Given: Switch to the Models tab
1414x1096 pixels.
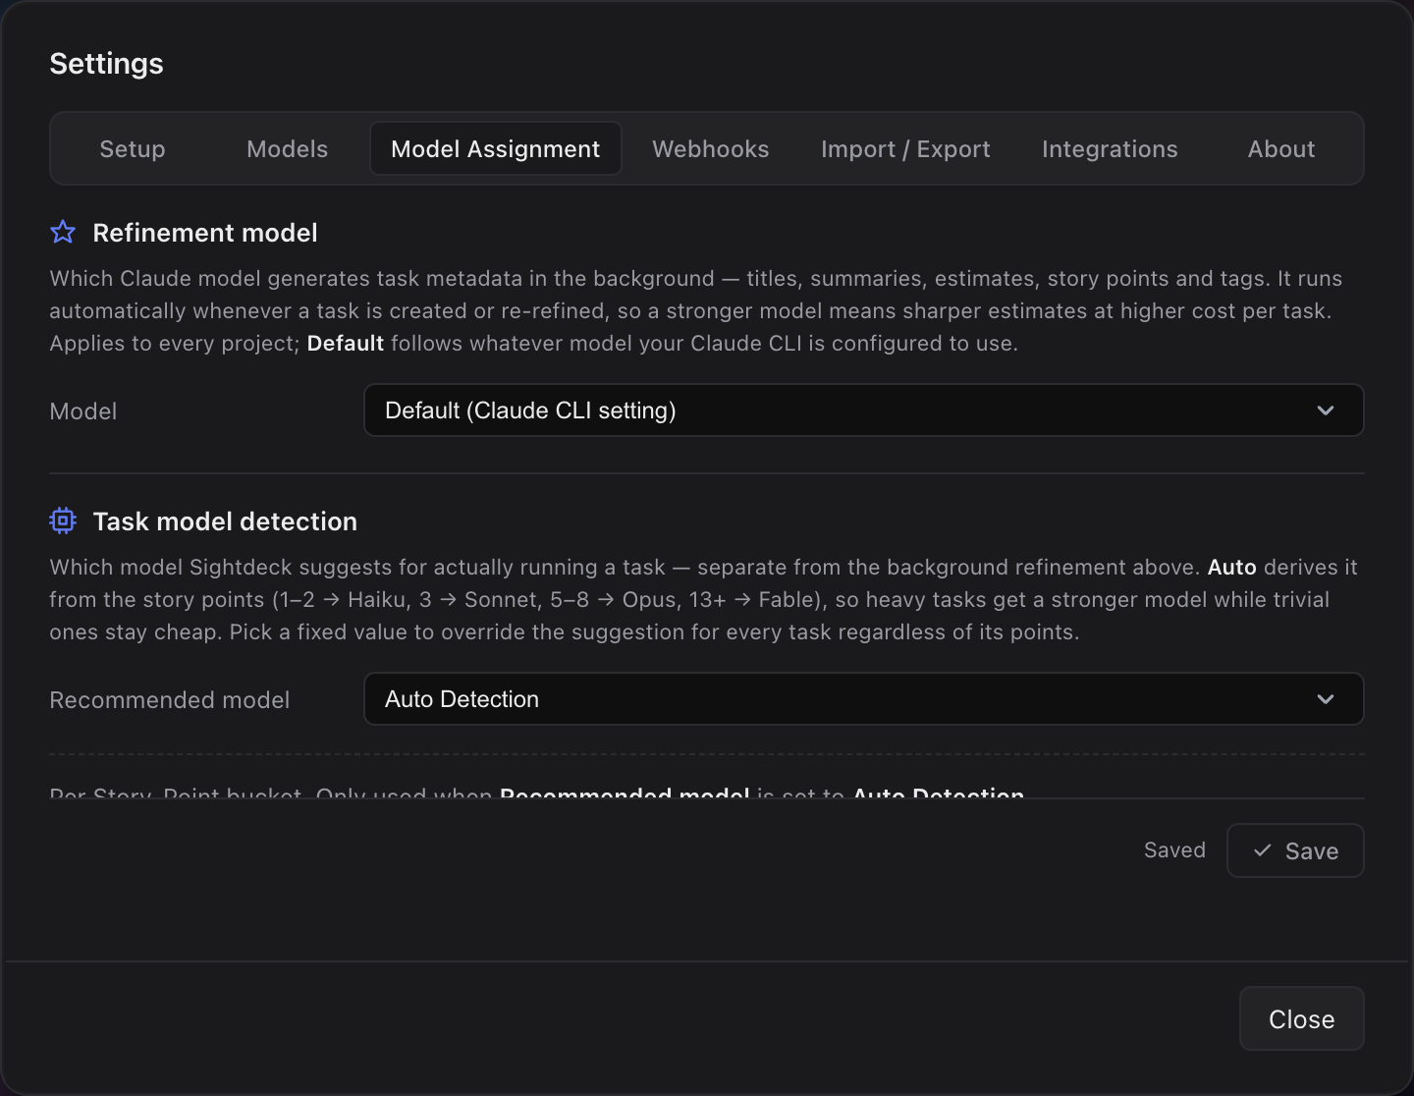Looking at the screenshot, I should pyautogui.click(x=288, y=148).
